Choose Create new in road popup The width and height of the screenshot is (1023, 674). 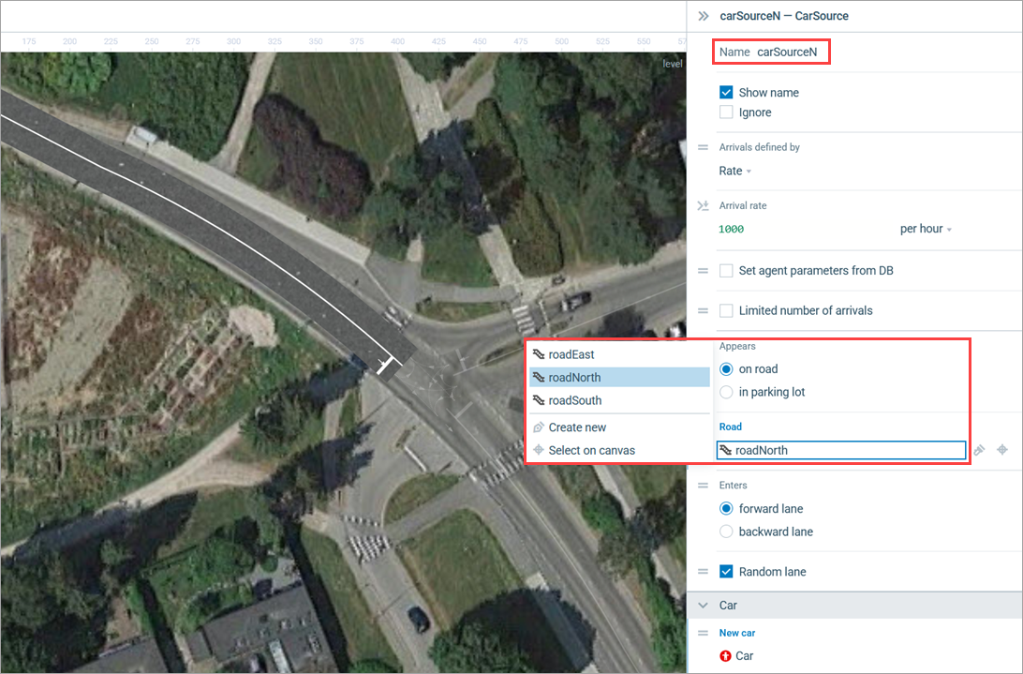pyautogui.click(x=577, y=427)
